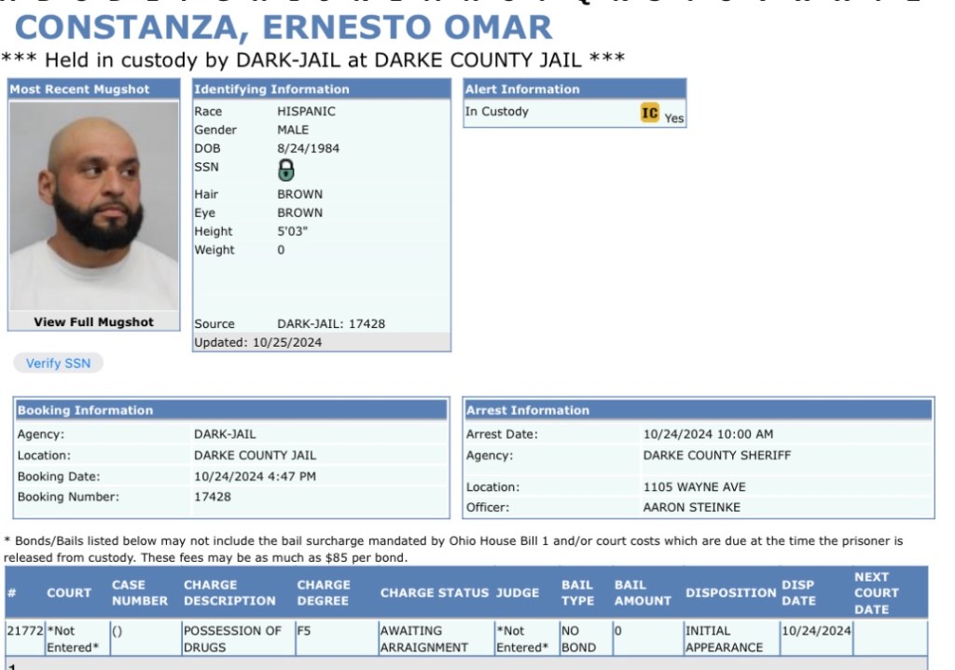
Task: Click the Alert Information panel header
Action: 522,89
